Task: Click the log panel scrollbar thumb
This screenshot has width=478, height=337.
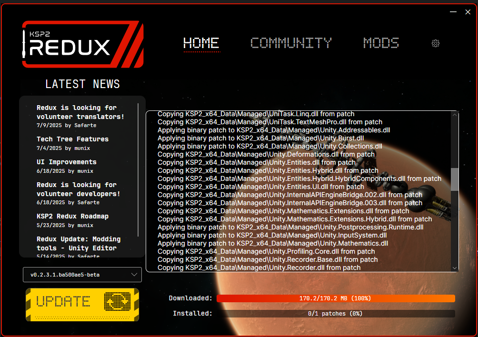Action: click(455, 179)
